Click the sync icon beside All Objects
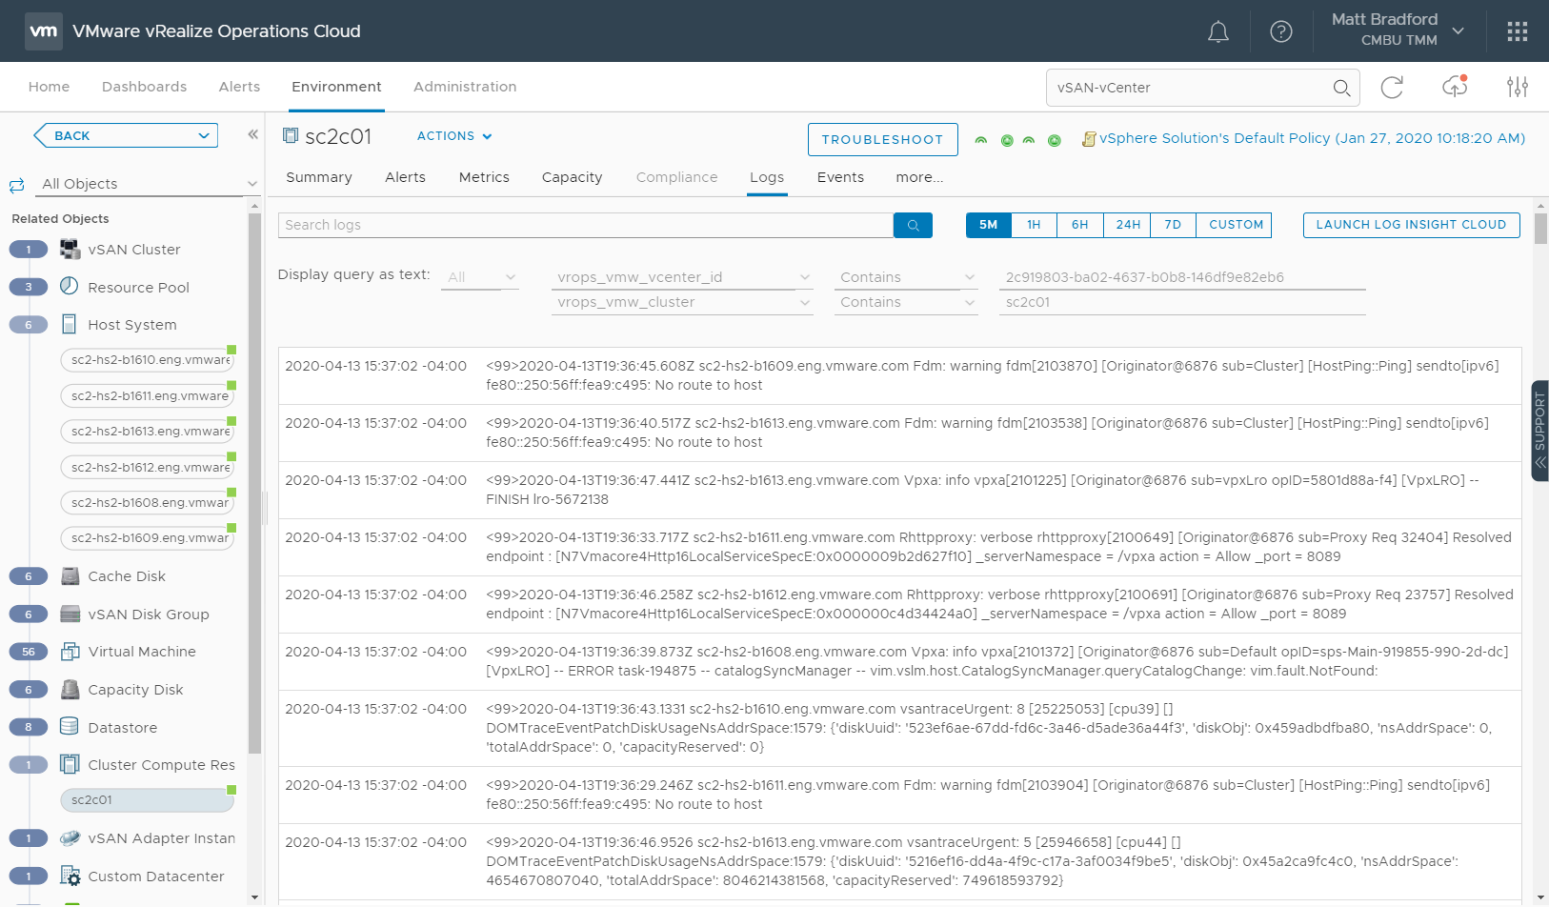This screenshot has width=1549, height=907. (16, 185)
